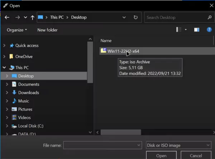Image resolution: width=215 pixels, height=159 pixels.
Task: Open Local Disk (C:) in the sidebar
Action: tap(31, 126)
